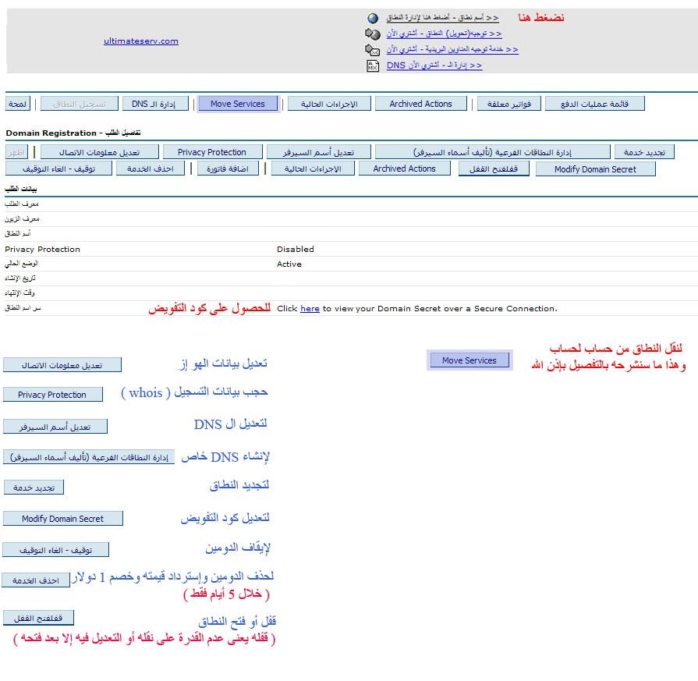The width and height of the screenshot is (698, 681).
Task: Click the wide 'إدارة النطاقات الفرعية' button beside 'تجديد خدمة'
Action: [492, 152]
